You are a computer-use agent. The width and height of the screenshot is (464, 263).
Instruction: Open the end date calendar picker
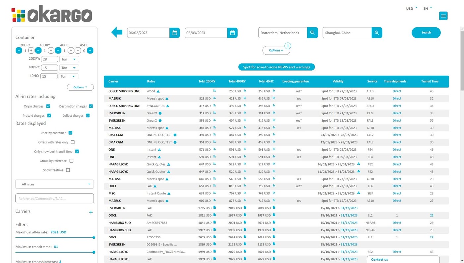pyautogui.click(x=232, y=33)
